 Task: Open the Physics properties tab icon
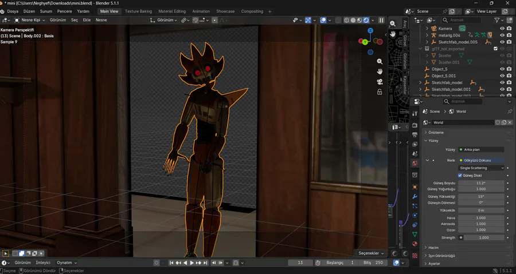415,215
